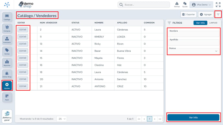Toggle fullscreen with the expand arrows icon

[x=218, y=5]
